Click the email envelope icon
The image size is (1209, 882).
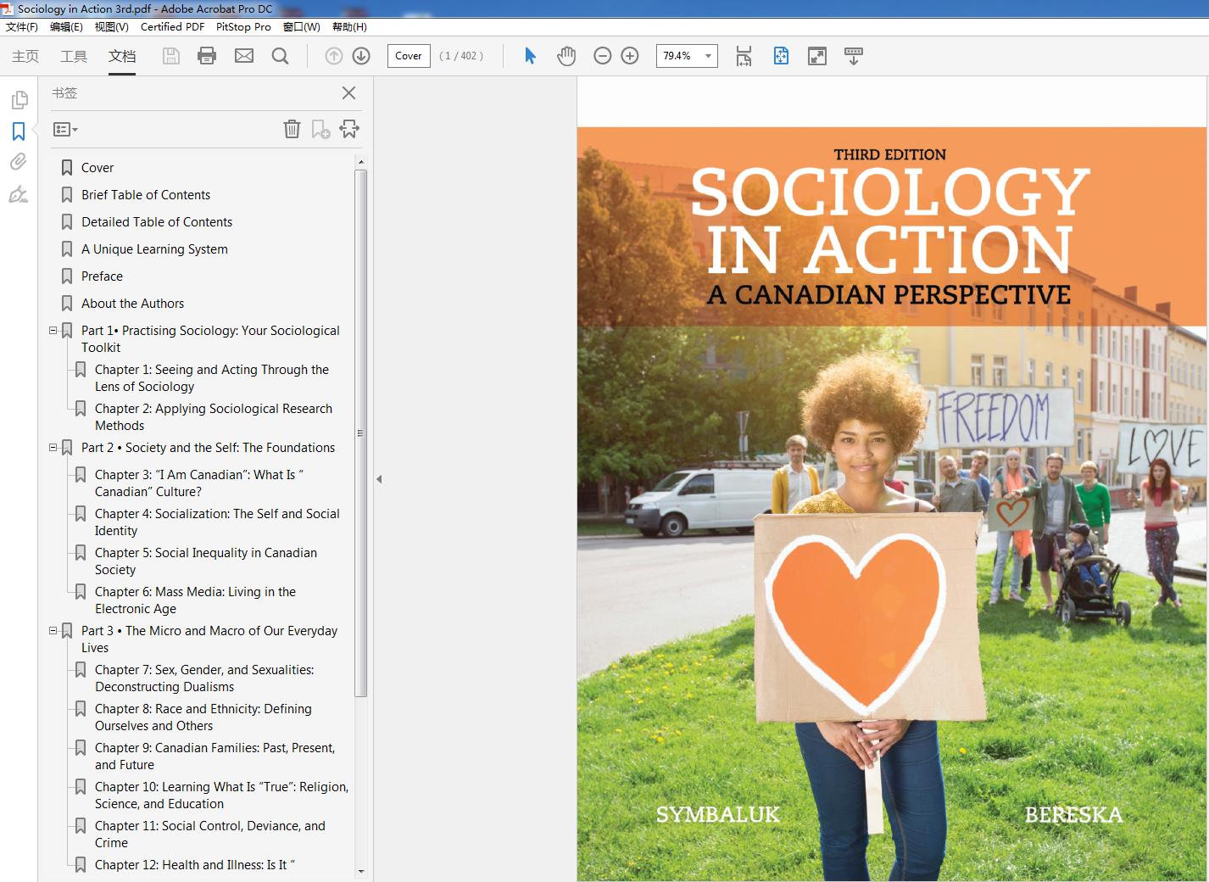(244, 56)
